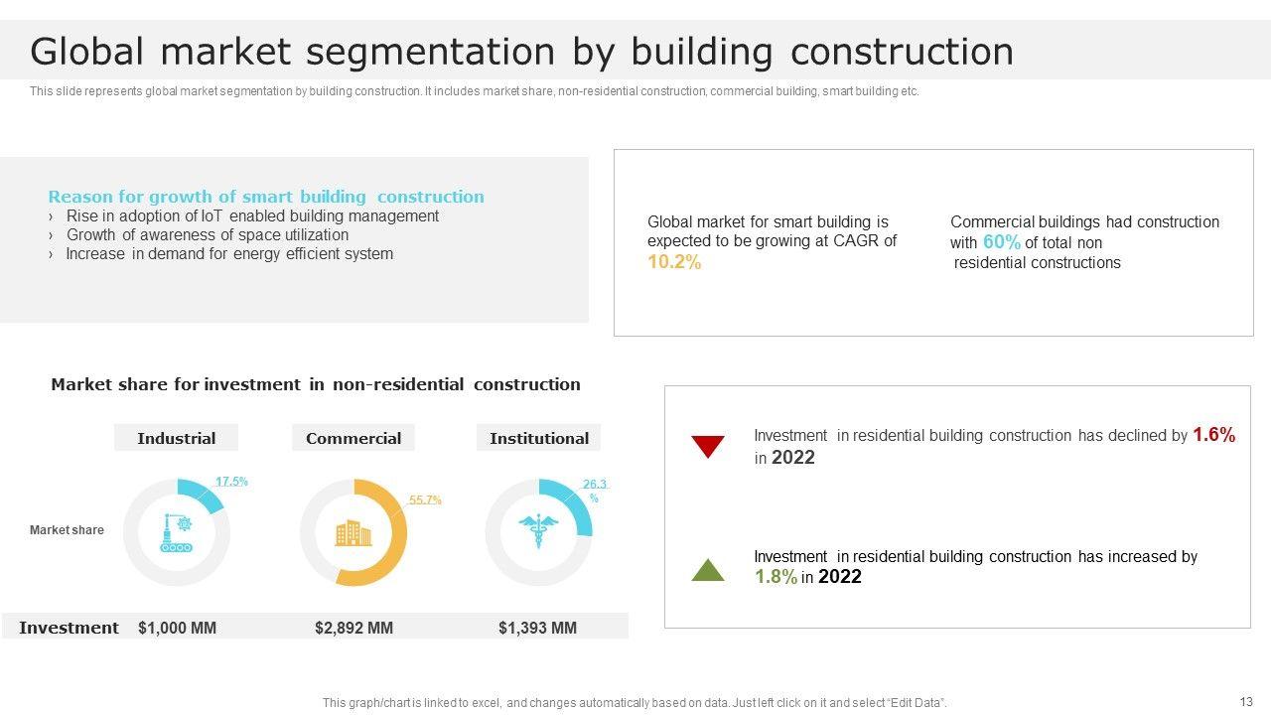
Task: Click the 'Investment' row label
Action: click(x=69, y=628)
